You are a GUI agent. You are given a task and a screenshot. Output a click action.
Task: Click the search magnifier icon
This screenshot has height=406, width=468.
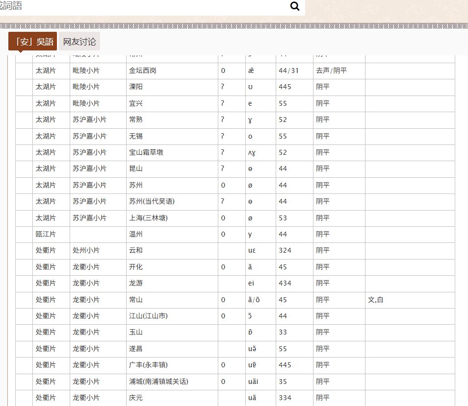tap(295, 6)
